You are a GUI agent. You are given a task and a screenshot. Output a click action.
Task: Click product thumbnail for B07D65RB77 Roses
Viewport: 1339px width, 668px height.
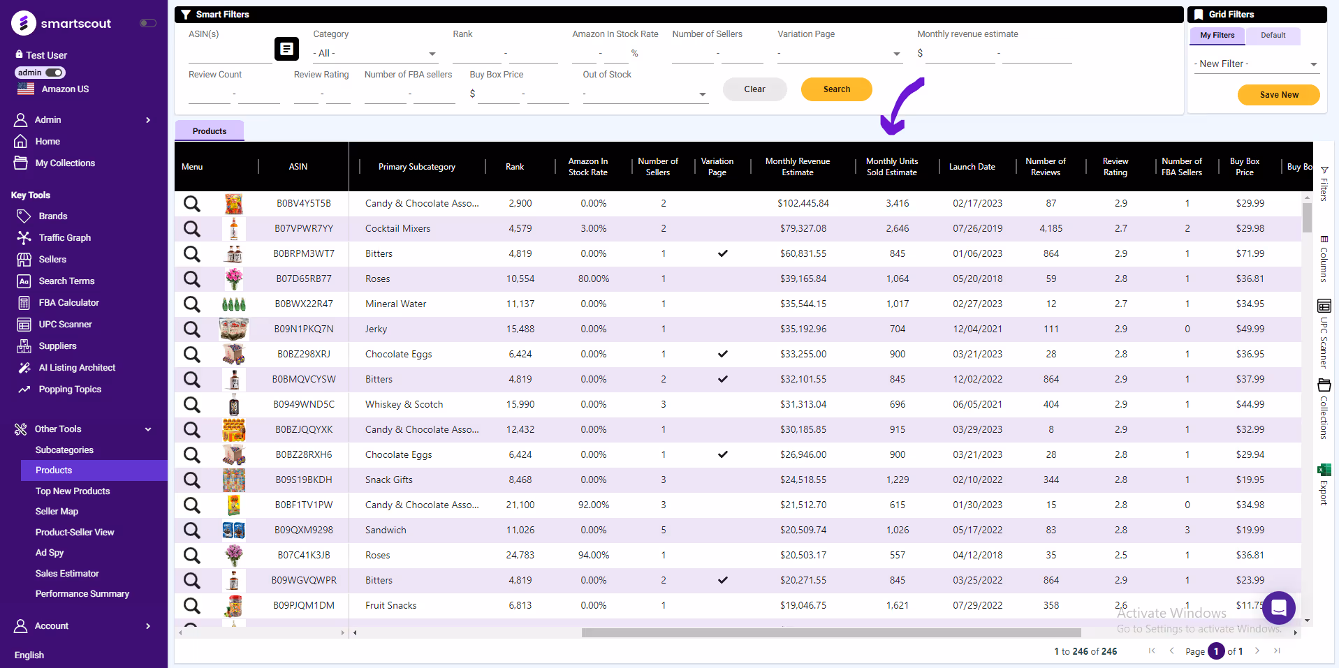coord(234,279)
